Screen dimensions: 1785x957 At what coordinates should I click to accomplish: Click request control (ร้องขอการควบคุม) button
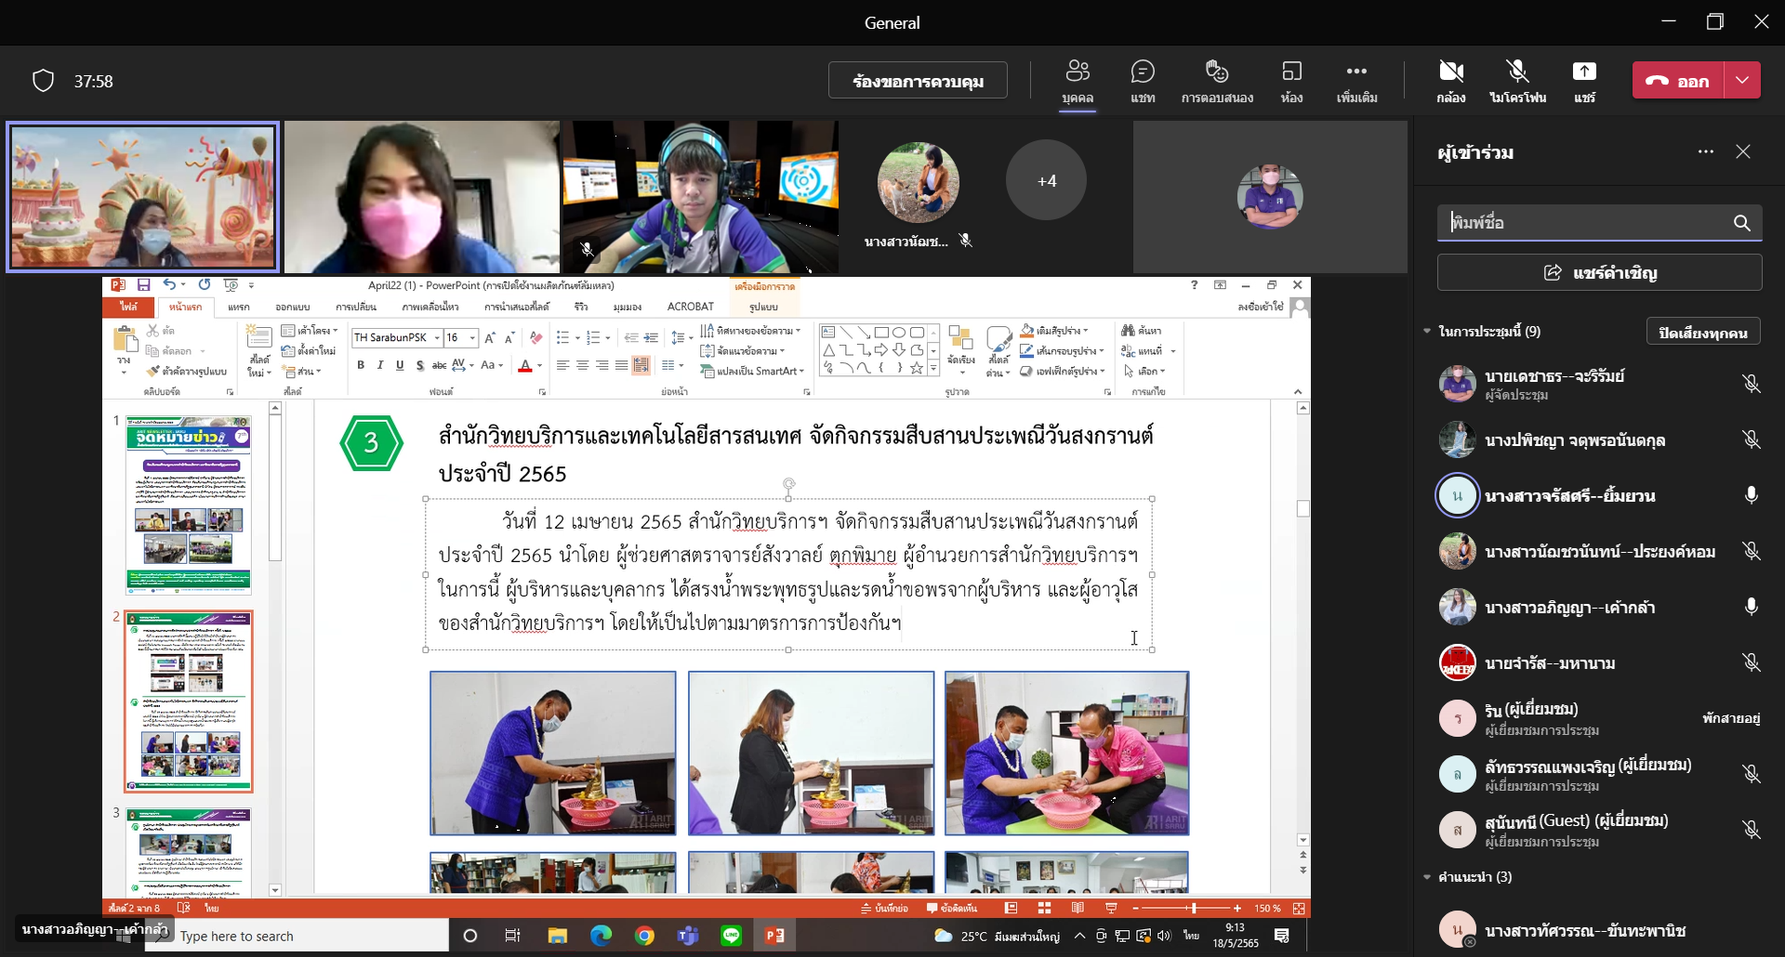point(918,80)
